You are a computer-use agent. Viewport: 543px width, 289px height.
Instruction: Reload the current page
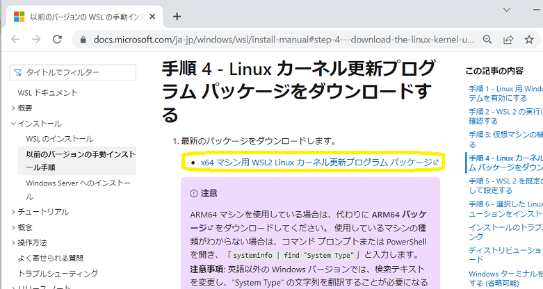(57, 40)
